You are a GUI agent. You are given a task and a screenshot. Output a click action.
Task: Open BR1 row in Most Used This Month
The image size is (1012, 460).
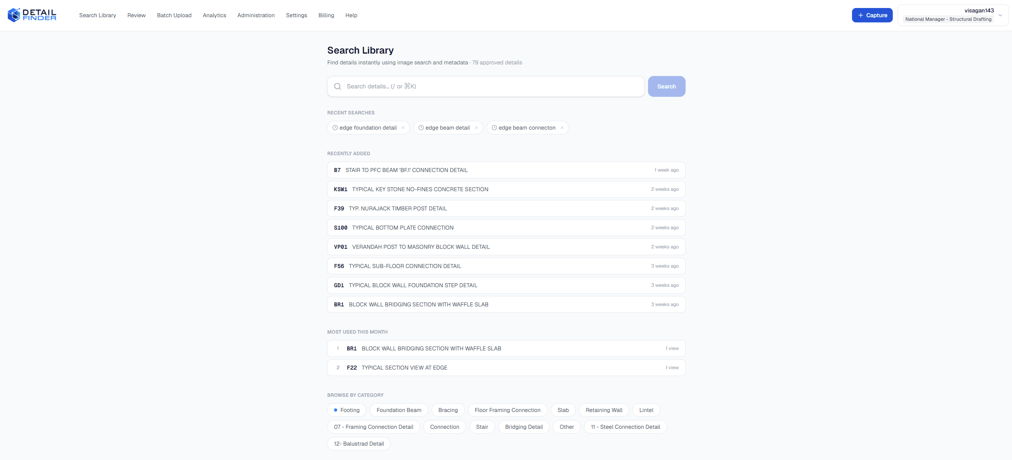[506, 348]
